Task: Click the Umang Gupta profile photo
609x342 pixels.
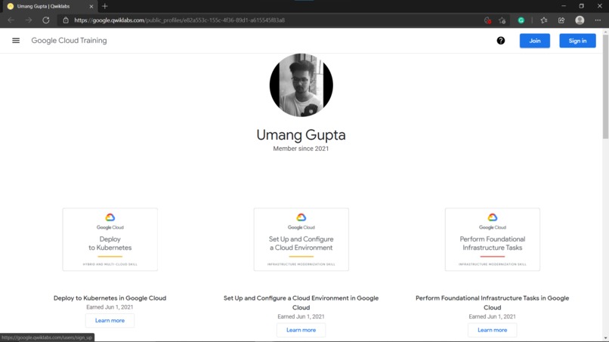Action: tap(301, 85)
